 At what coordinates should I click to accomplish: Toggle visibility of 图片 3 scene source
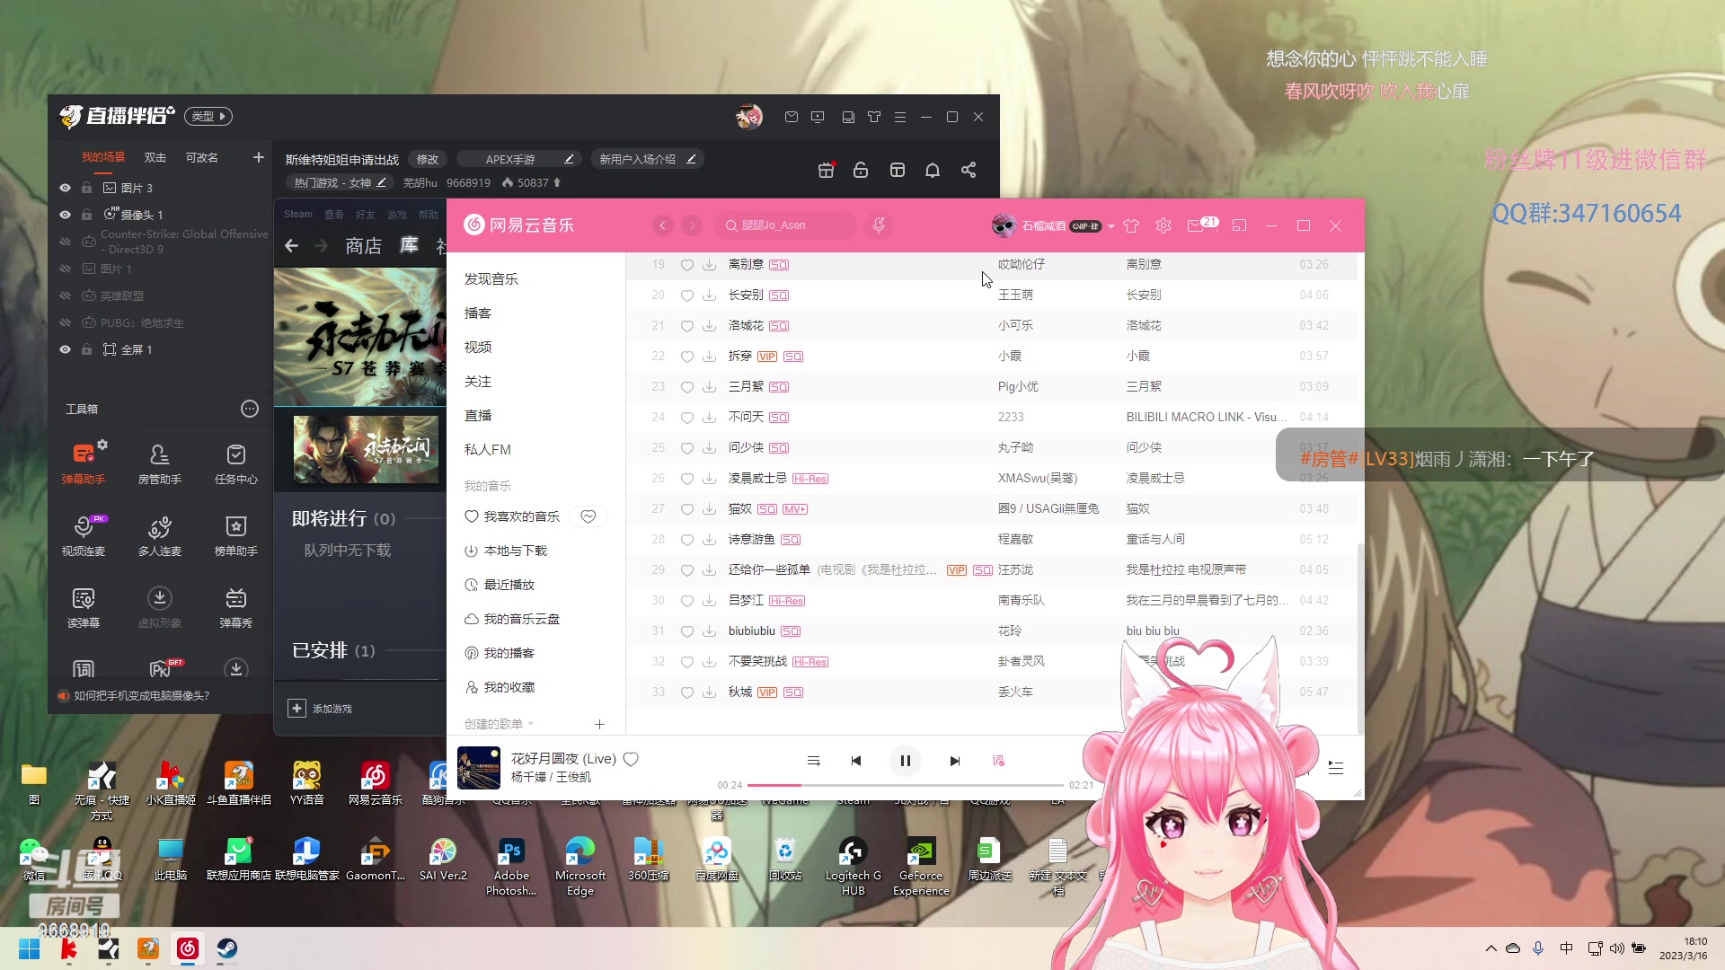65,188
